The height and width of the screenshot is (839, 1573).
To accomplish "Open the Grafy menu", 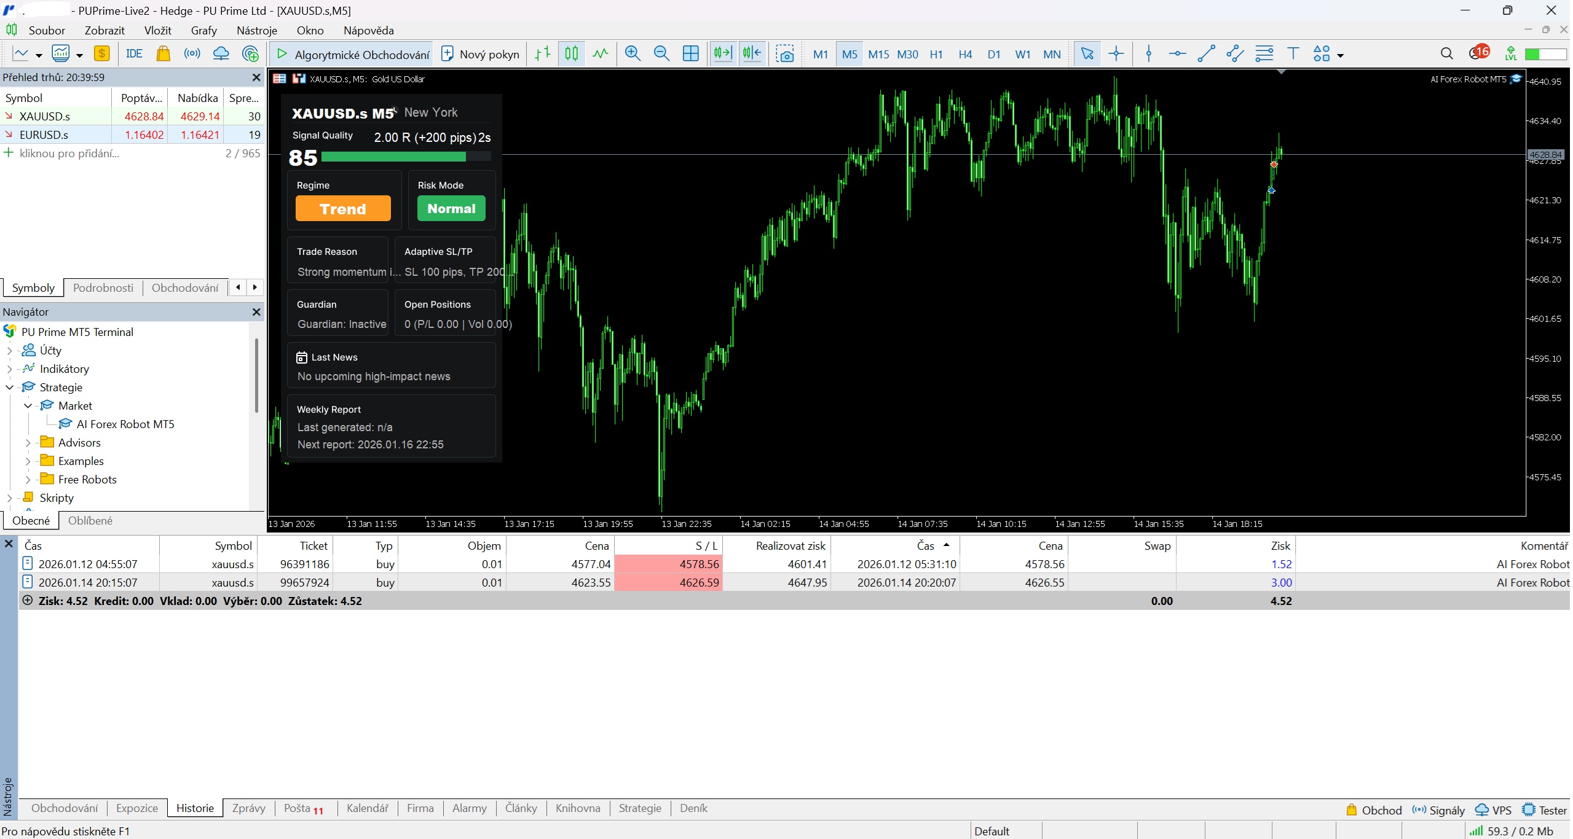I will 203,30.
